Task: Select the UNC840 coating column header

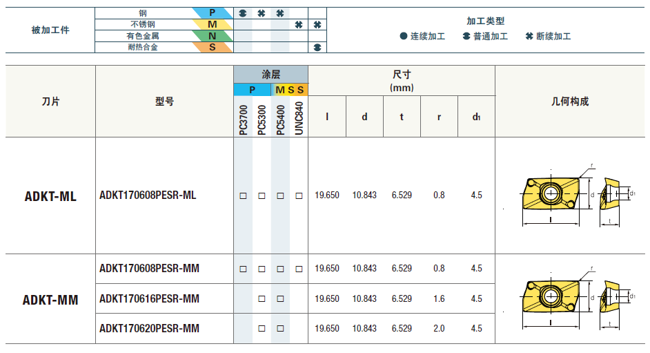Action: coord(299,118)
